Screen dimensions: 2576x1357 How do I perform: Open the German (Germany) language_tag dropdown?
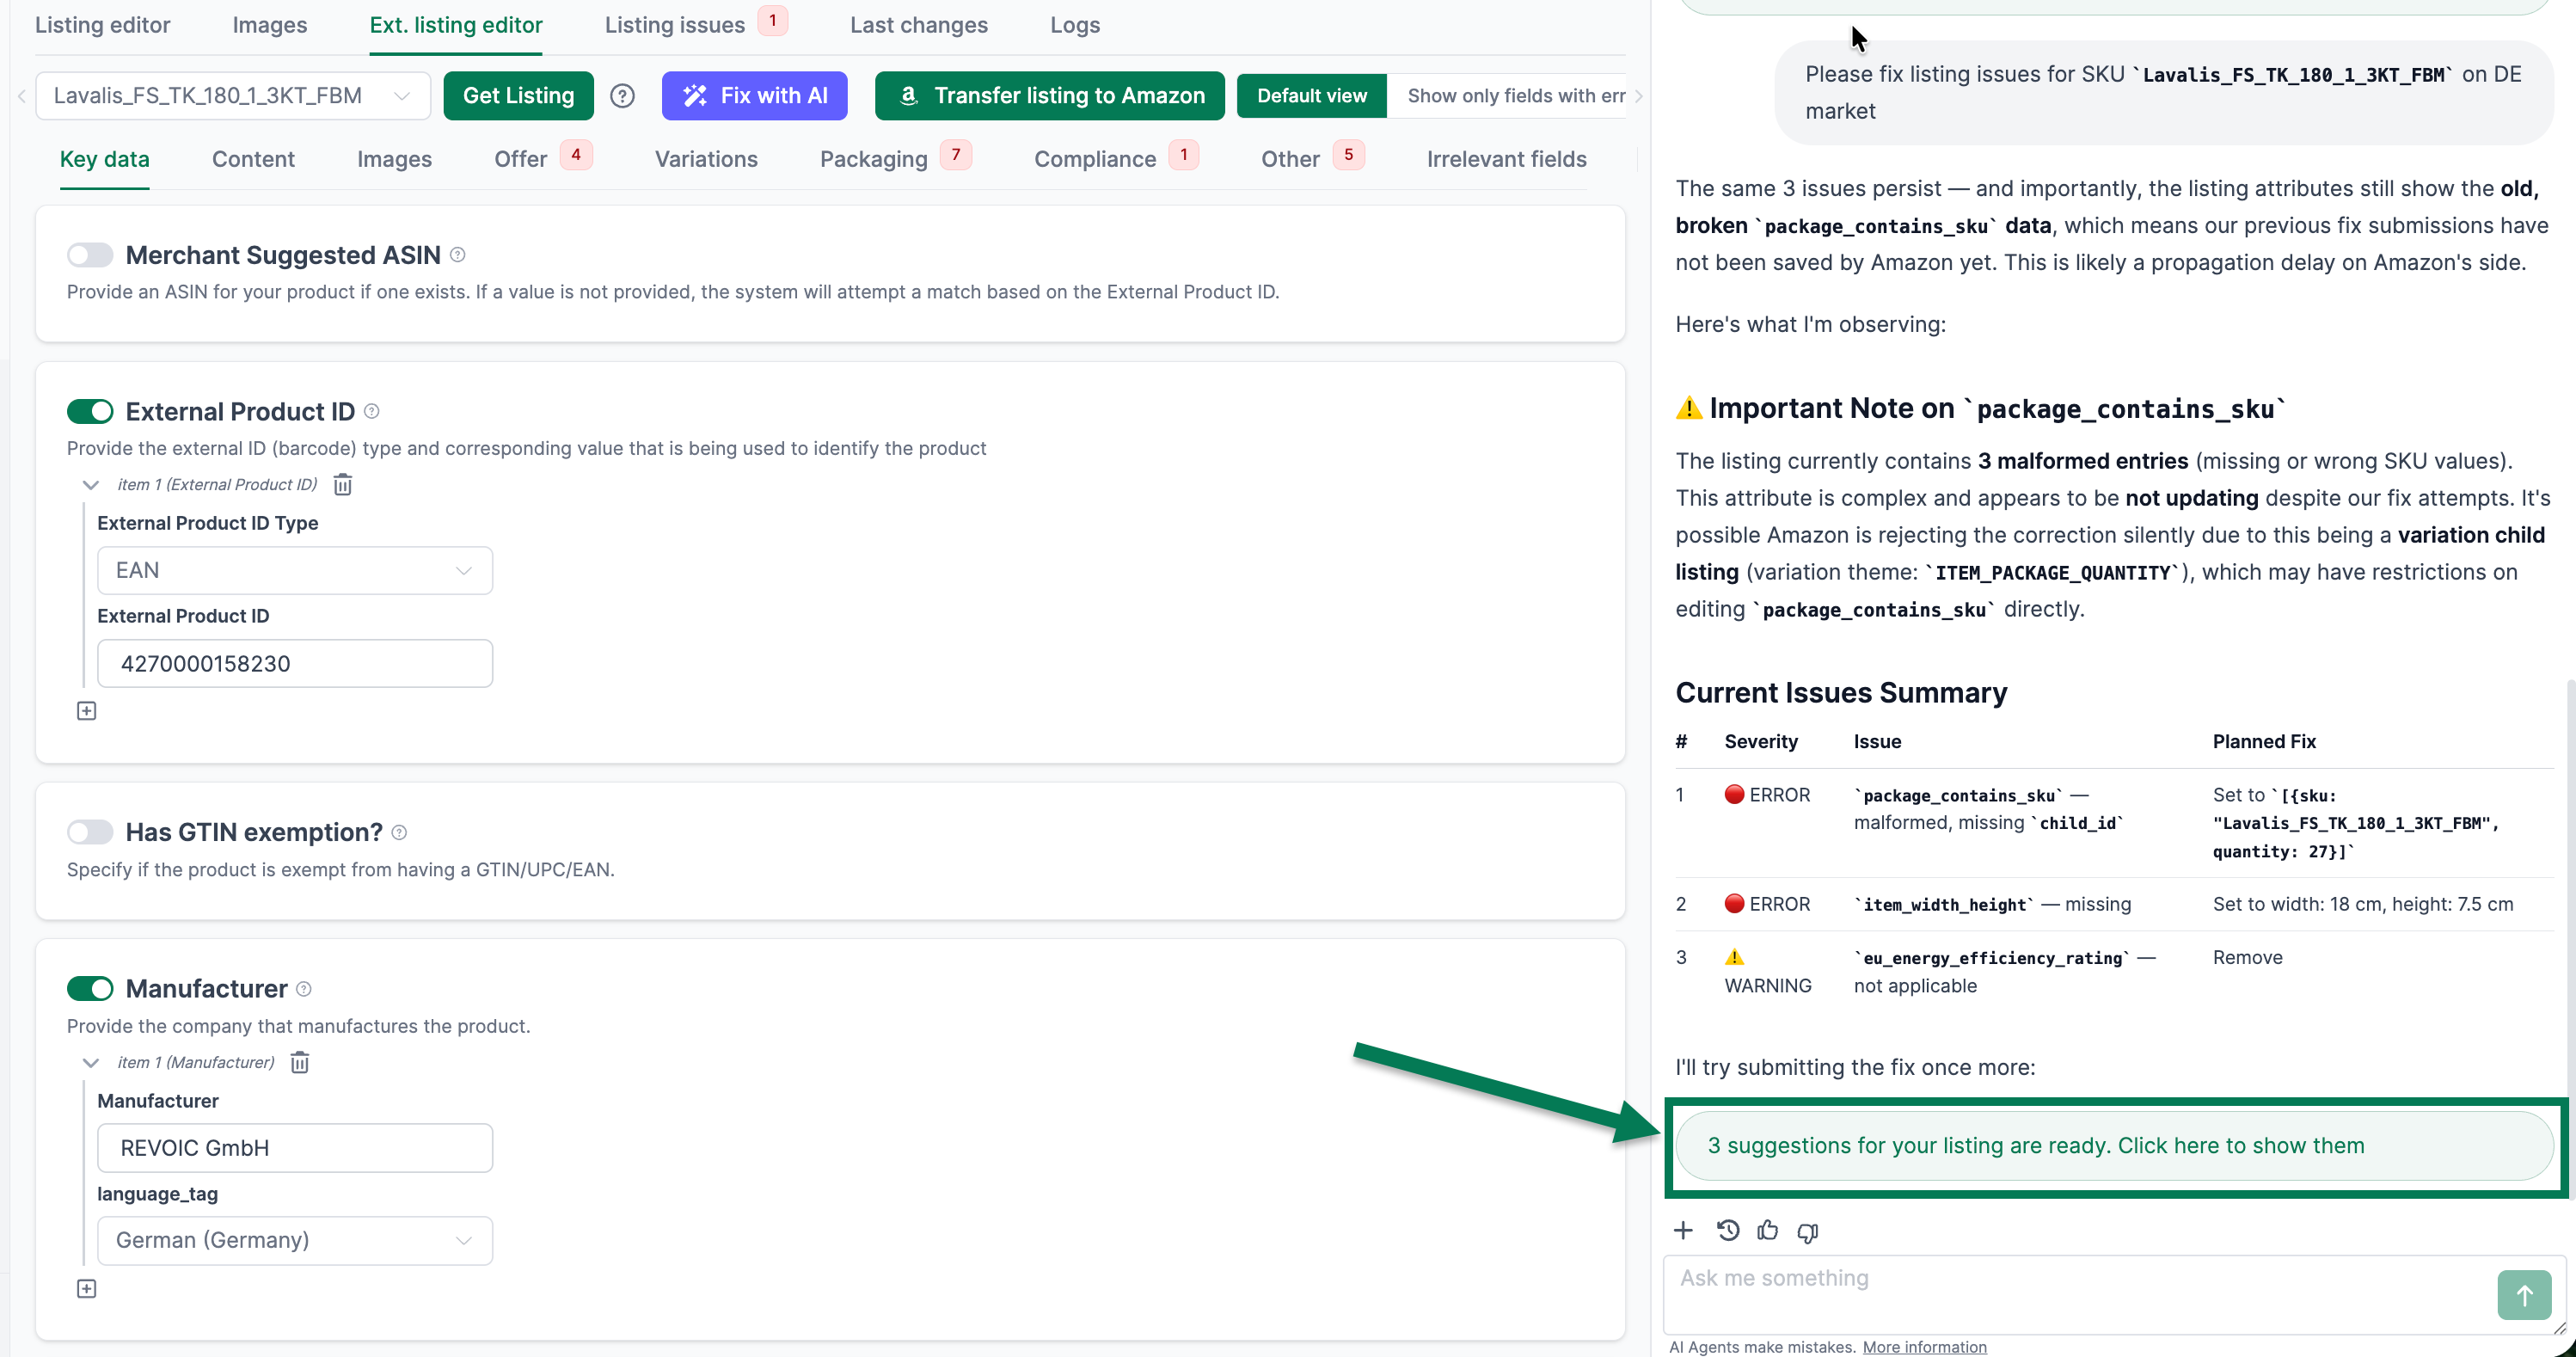[295, 1240]
